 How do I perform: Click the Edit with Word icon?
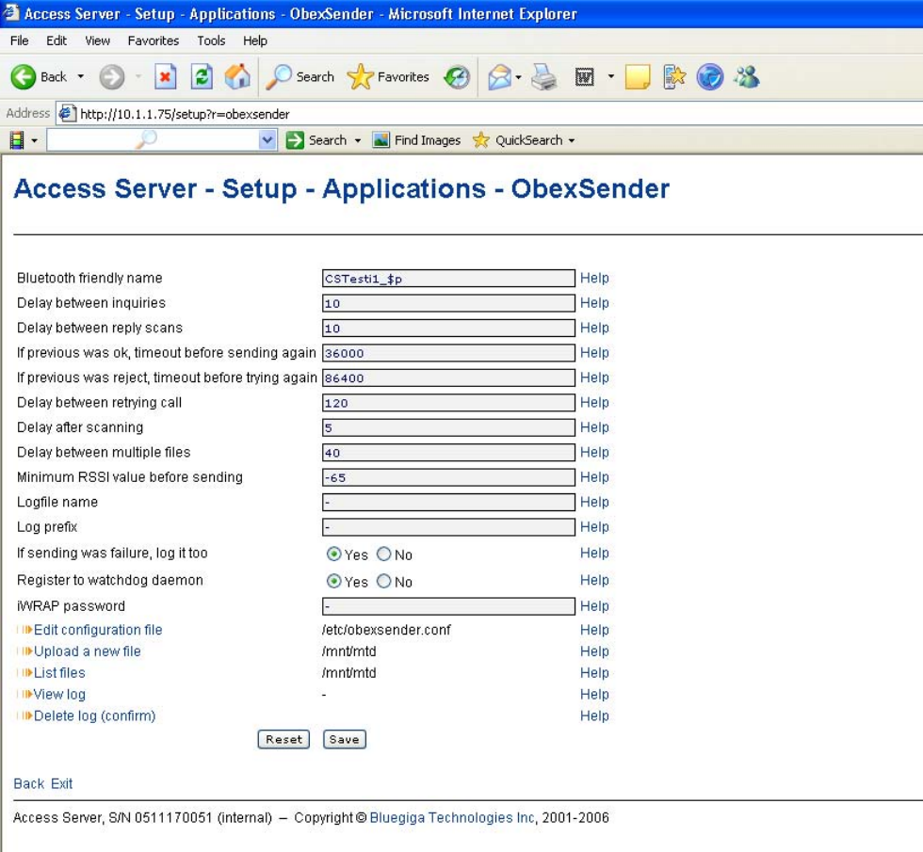coord(584,77)
